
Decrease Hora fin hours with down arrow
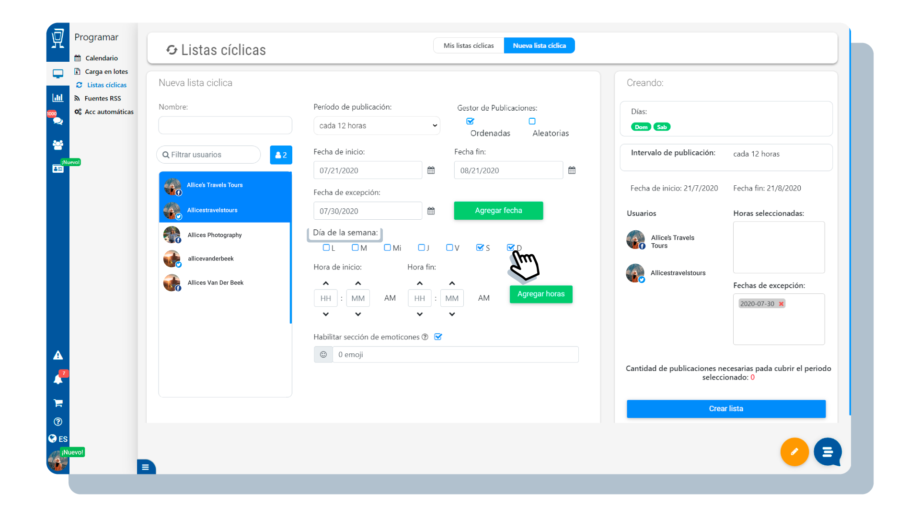[420, 314]
